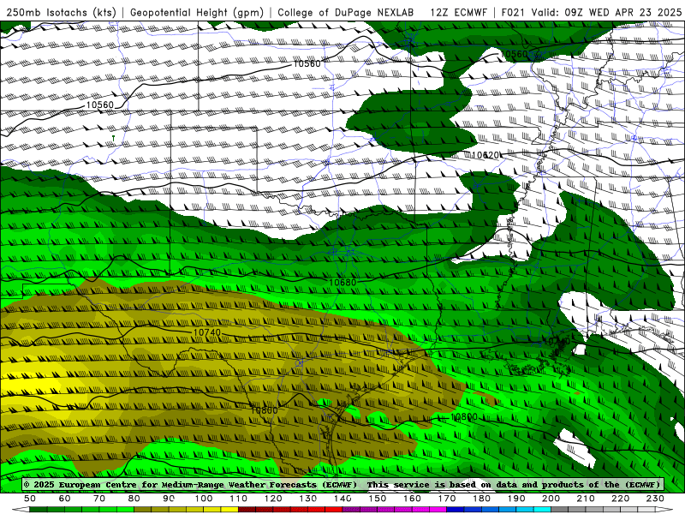
Task: Click the bright yellow swatch before 110
Action: 229,510
